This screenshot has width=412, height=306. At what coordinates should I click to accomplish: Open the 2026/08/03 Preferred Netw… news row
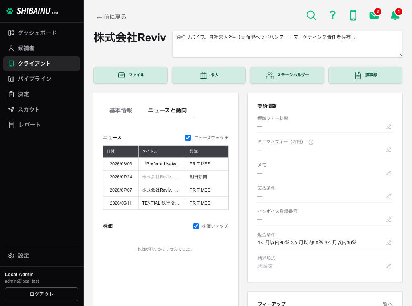166,164
